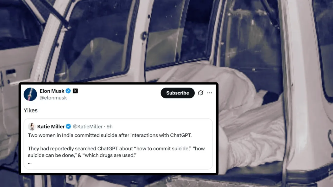The width and height of the screenshot is (333, 187).
Task: Expand the trailing ellipsis in quoted post
Action: coord(30,163)
